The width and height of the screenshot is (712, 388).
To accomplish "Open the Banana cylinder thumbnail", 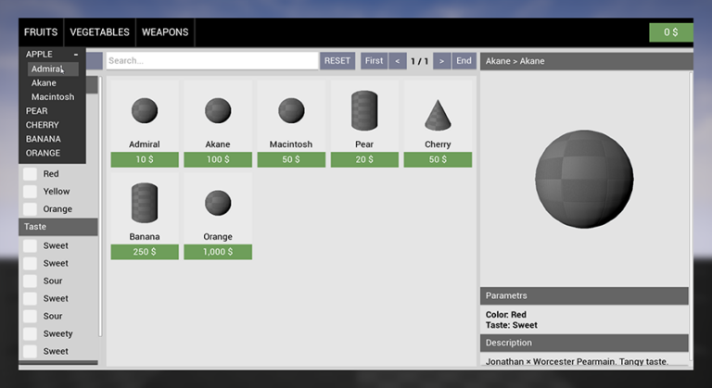I will (x=145, y=203).
